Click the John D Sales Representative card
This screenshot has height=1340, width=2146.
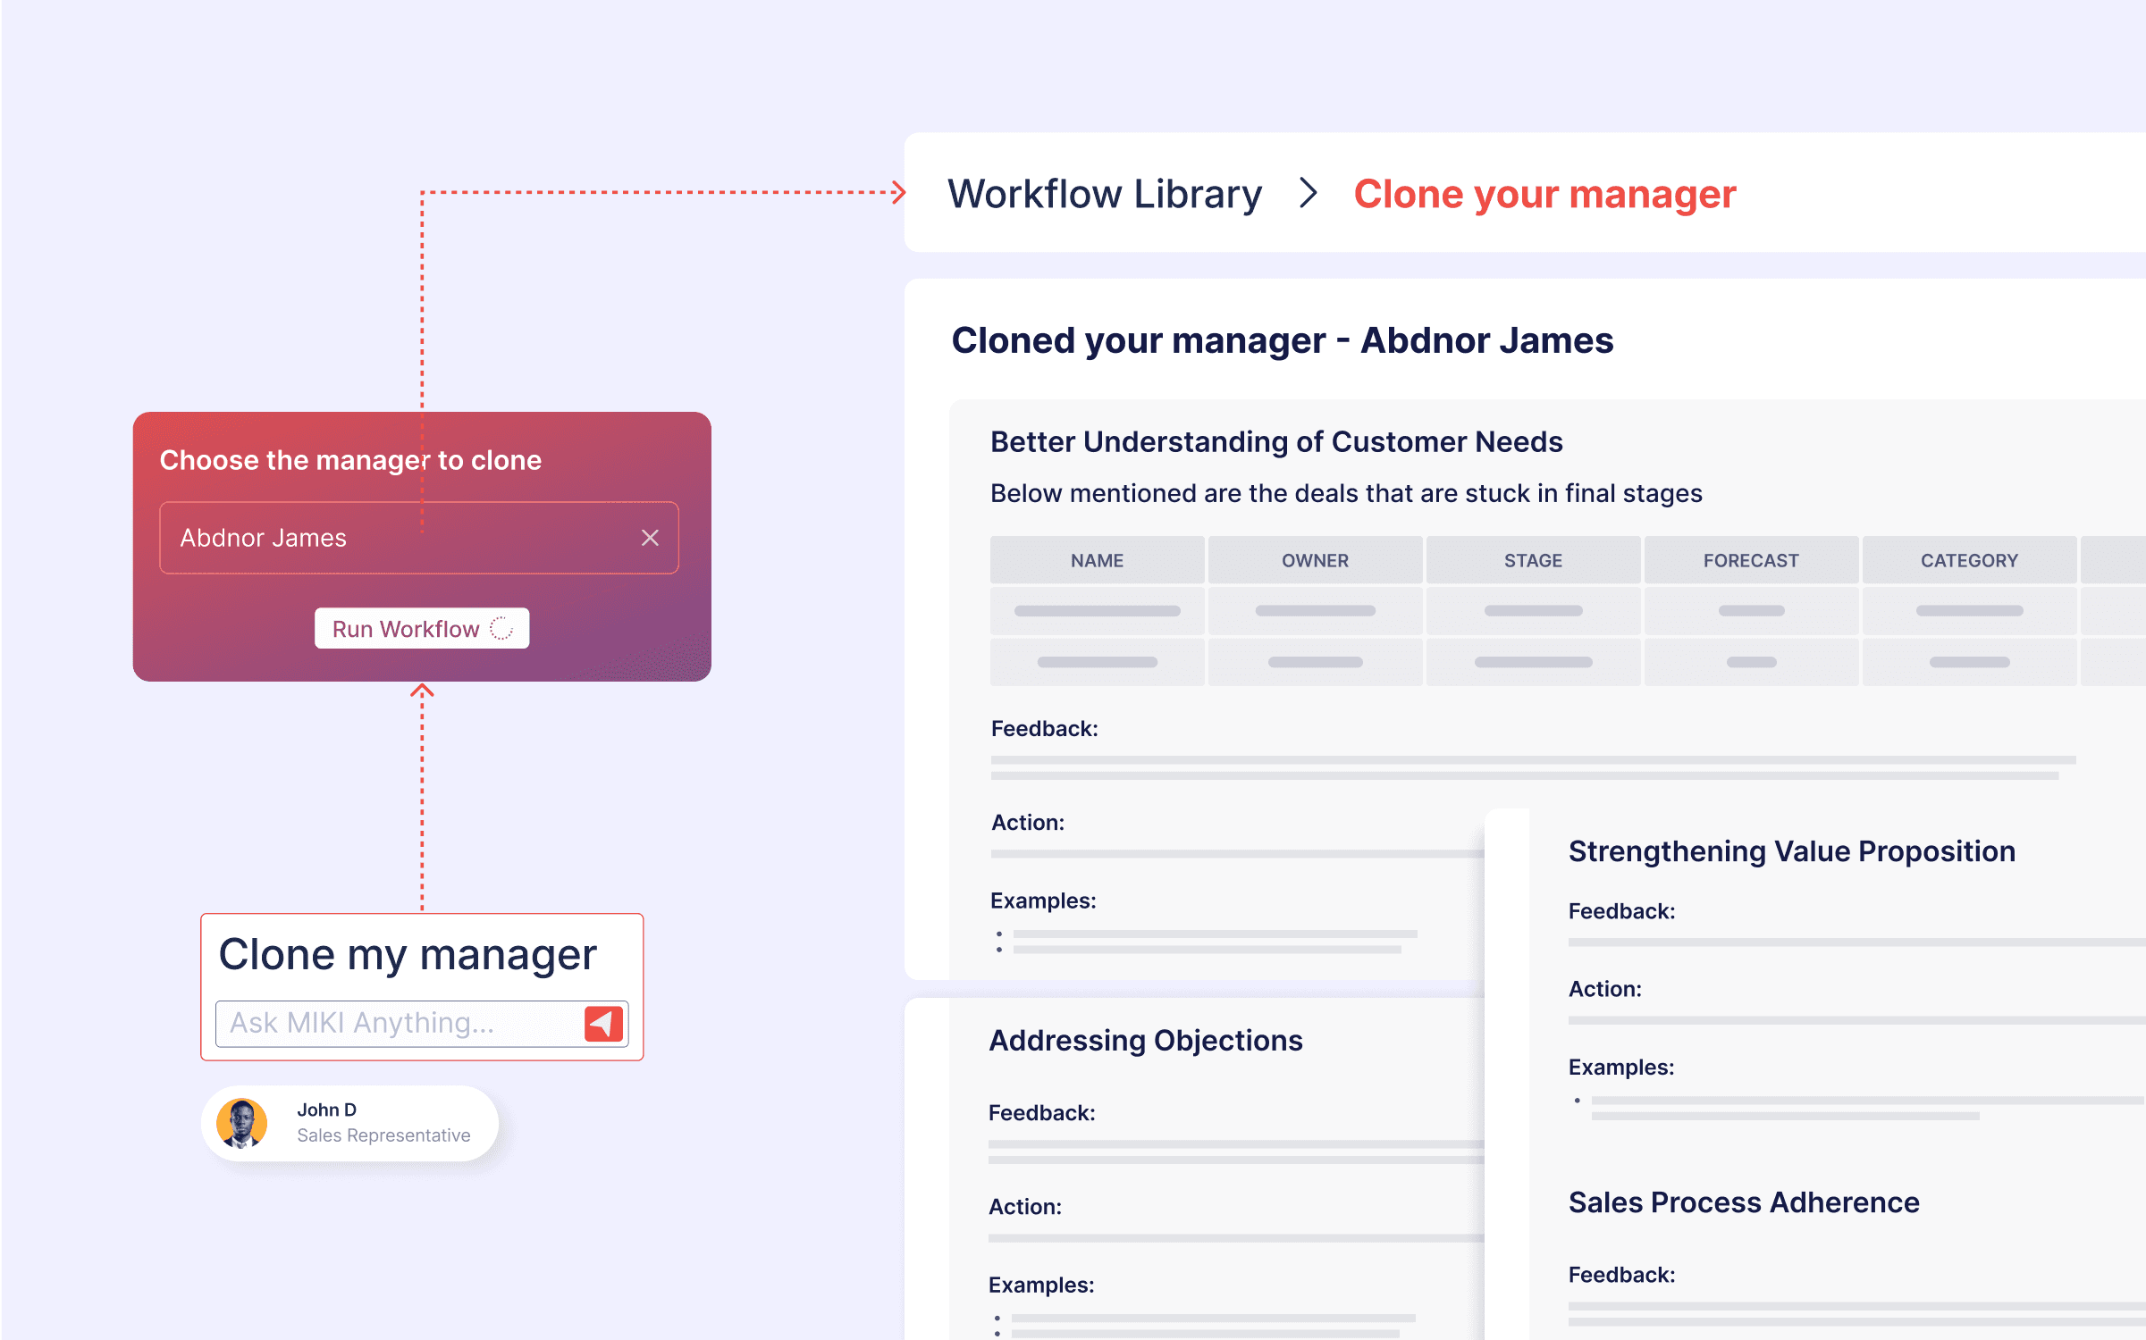[383, 1123]
